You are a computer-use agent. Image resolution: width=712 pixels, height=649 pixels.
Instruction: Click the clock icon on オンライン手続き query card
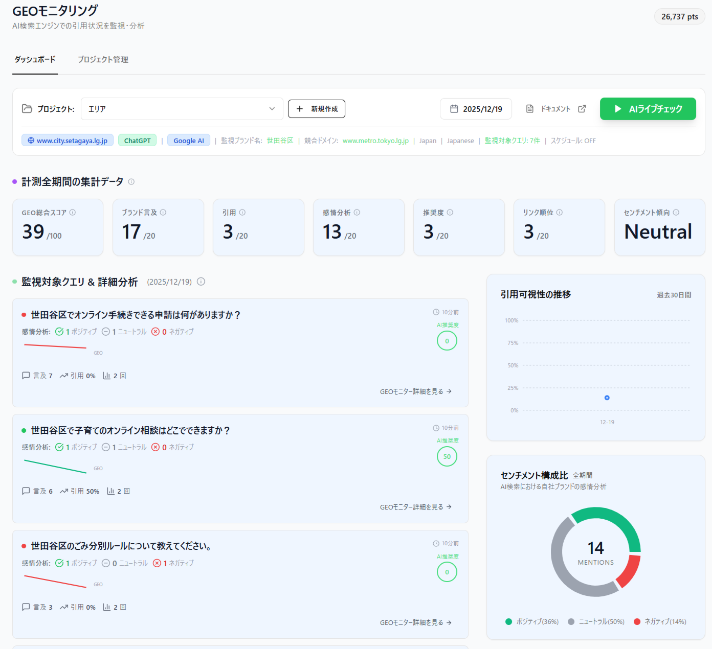coord(436,312)
